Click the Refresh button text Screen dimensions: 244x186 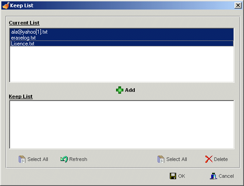(x=78, y=159)
